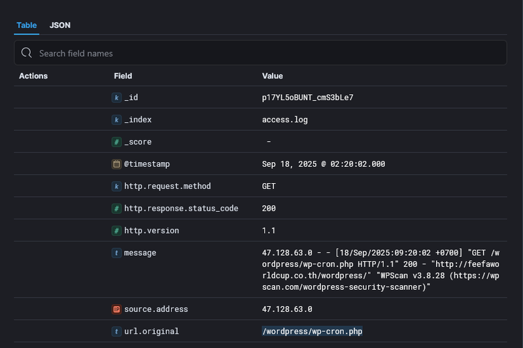Select the url.original field name

click(x=152, y=331)
